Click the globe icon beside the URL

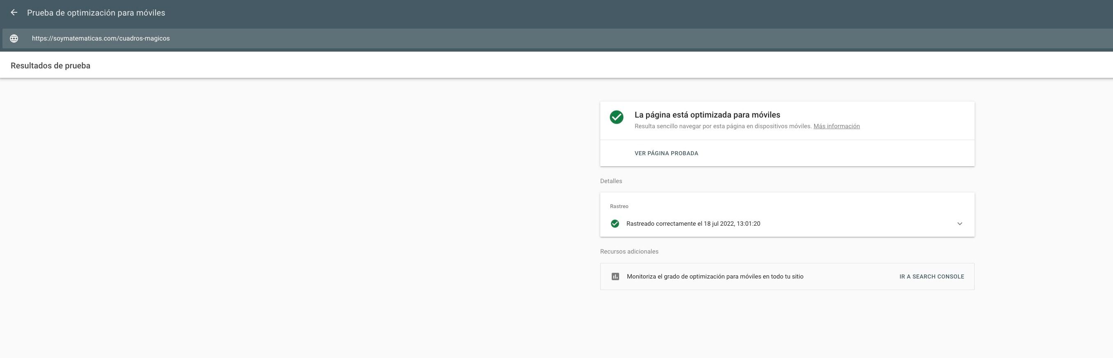[14, 39]
